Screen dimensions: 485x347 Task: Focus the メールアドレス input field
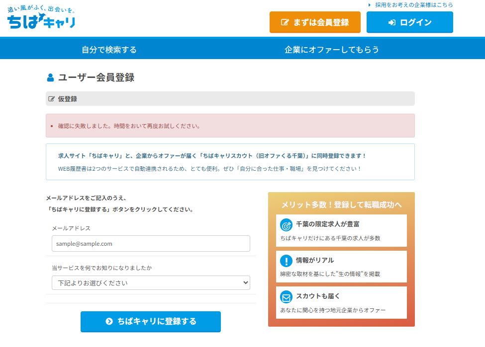(151, 244)
